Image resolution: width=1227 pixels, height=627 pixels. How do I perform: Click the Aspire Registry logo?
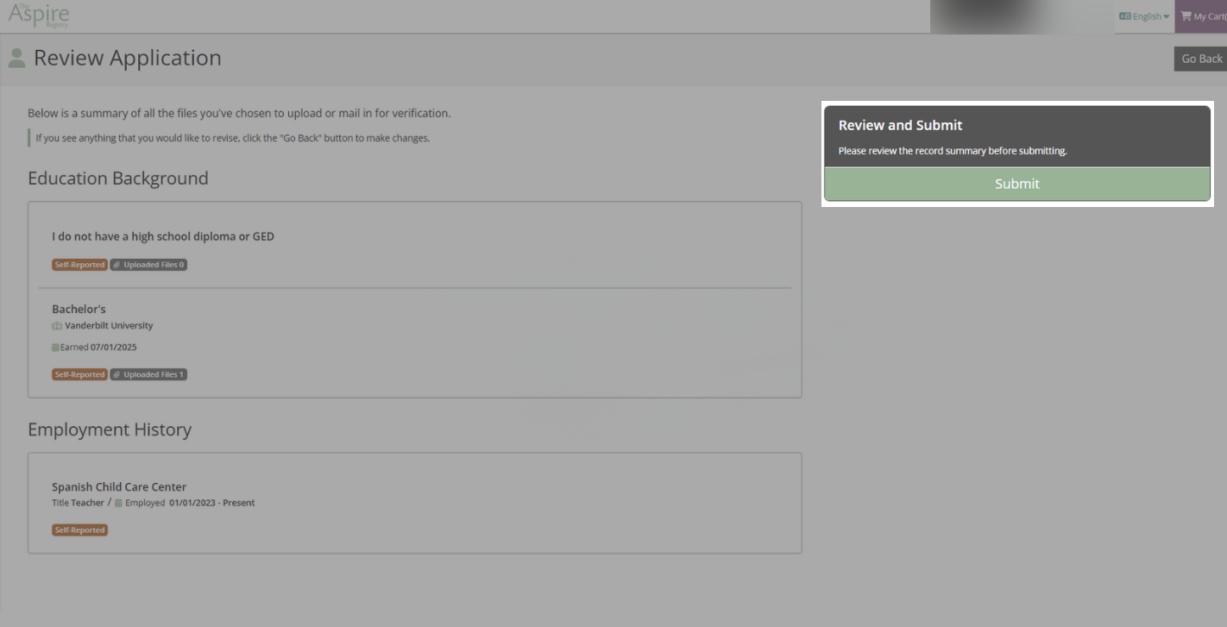coord(39,15)
